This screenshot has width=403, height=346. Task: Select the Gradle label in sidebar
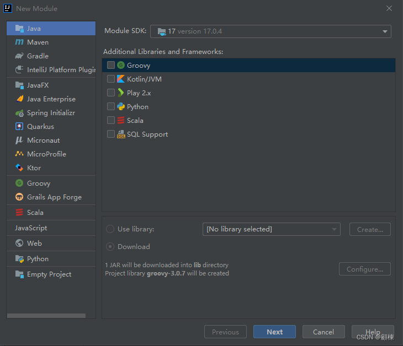pyautogui.click(x=38, y=56)
